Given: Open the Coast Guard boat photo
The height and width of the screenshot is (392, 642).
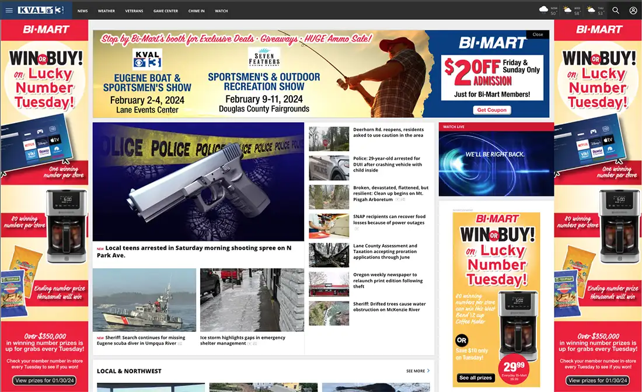Looking at the screenshot, I should [144, 299].
